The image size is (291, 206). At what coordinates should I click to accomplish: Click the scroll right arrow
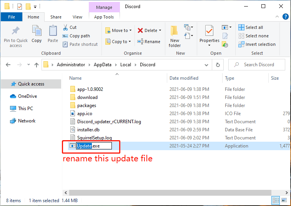pos(286,193)
